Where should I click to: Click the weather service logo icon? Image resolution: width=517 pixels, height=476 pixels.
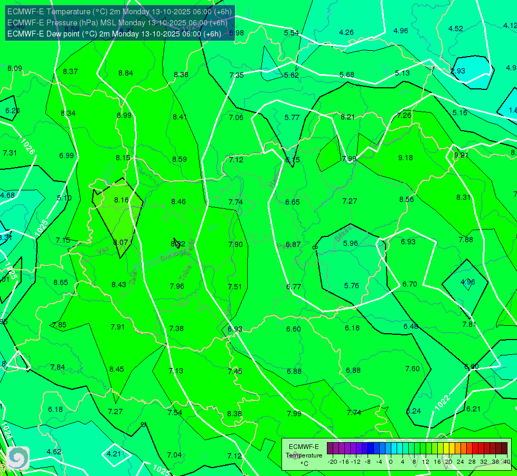point(18,458)
